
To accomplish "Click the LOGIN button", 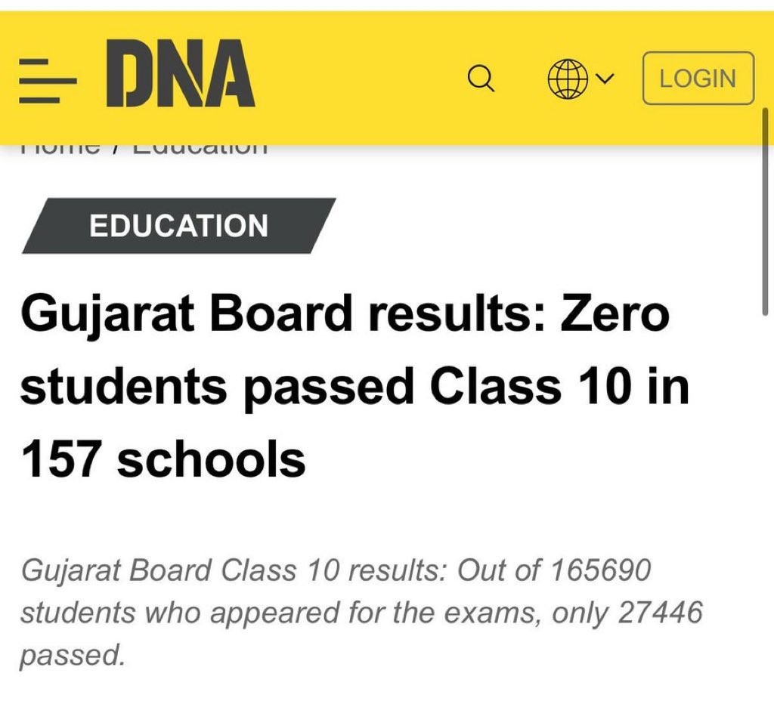I will pyautogui.click(x=698, y=78).
